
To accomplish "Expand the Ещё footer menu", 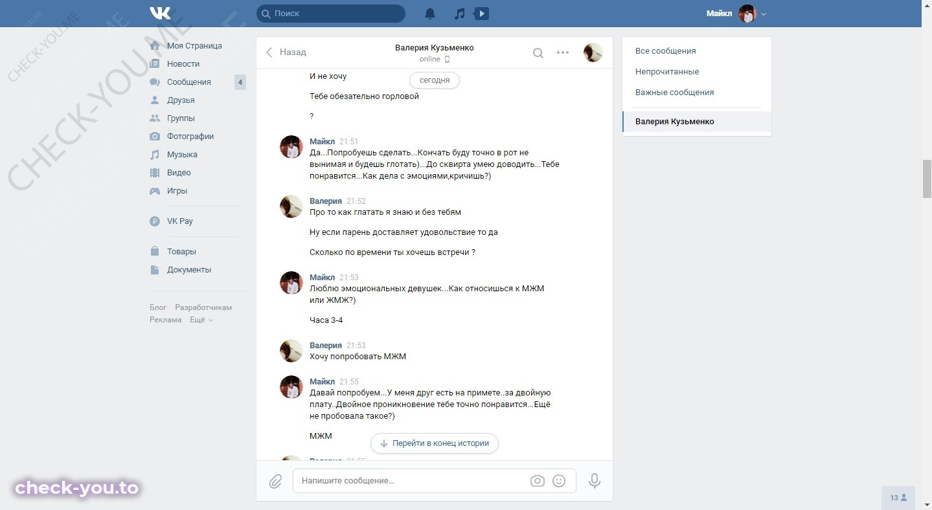I will (201, 320).
